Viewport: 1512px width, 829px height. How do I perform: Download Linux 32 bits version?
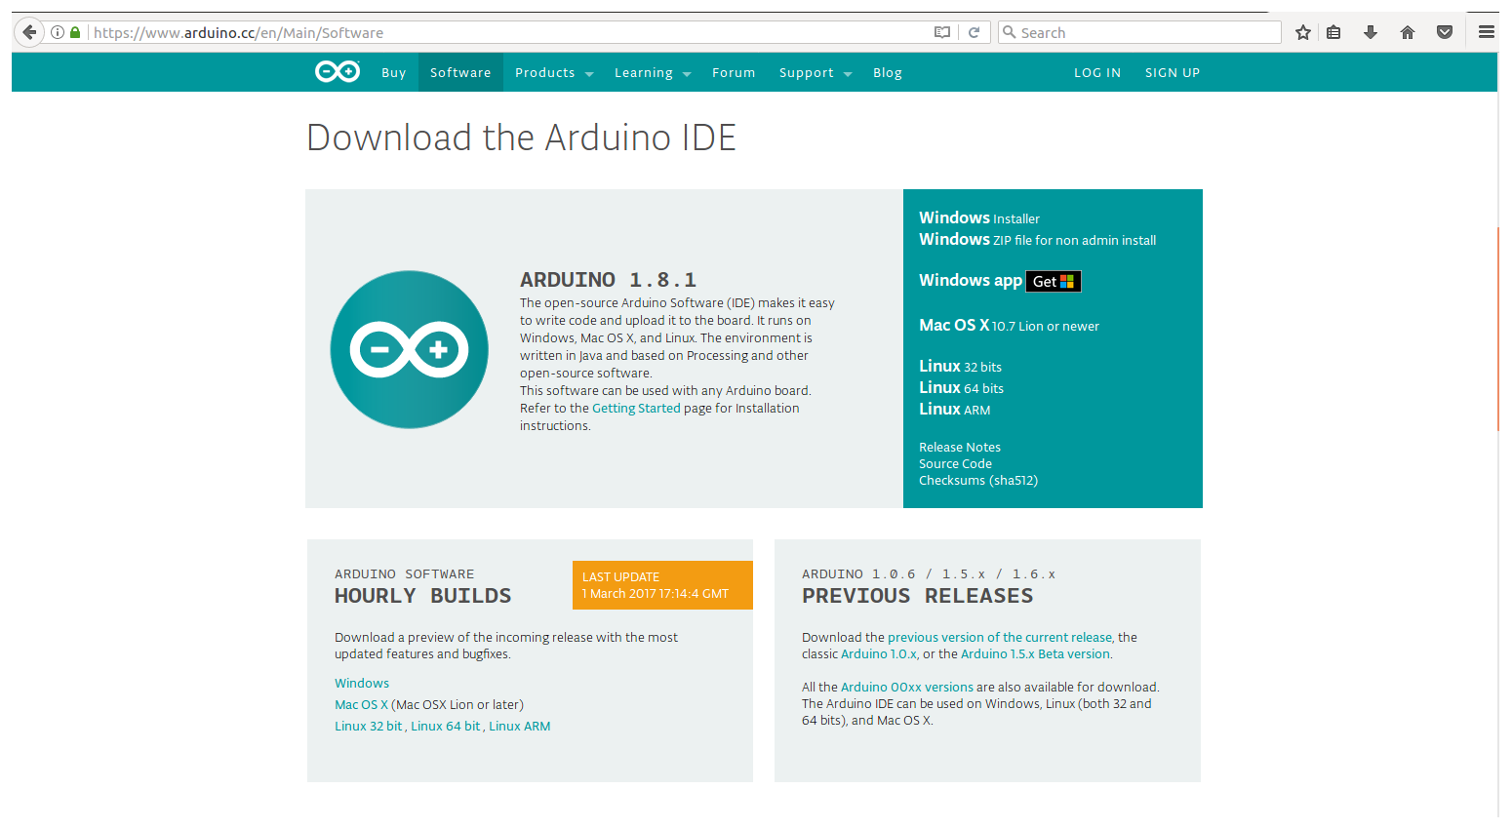[960, 366]
